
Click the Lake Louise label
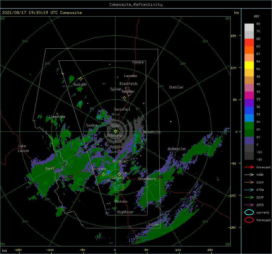point(23,148)
